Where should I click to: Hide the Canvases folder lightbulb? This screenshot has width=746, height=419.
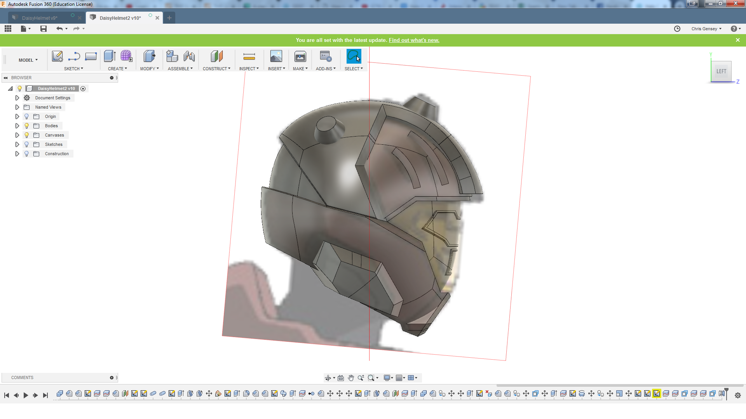27,135
